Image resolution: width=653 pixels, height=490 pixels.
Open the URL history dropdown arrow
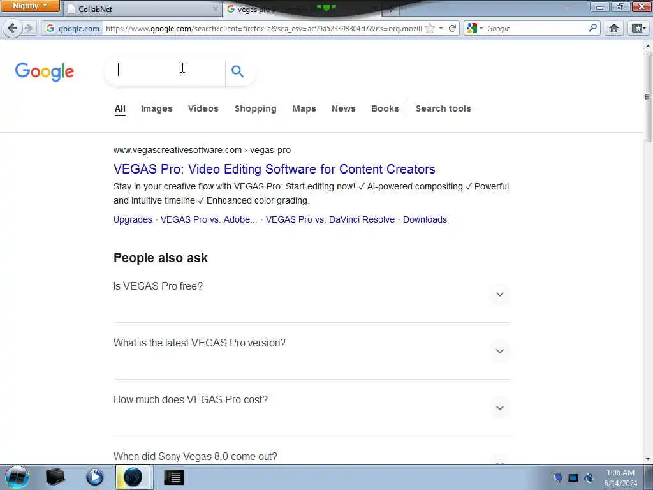(x=441, y=28)
